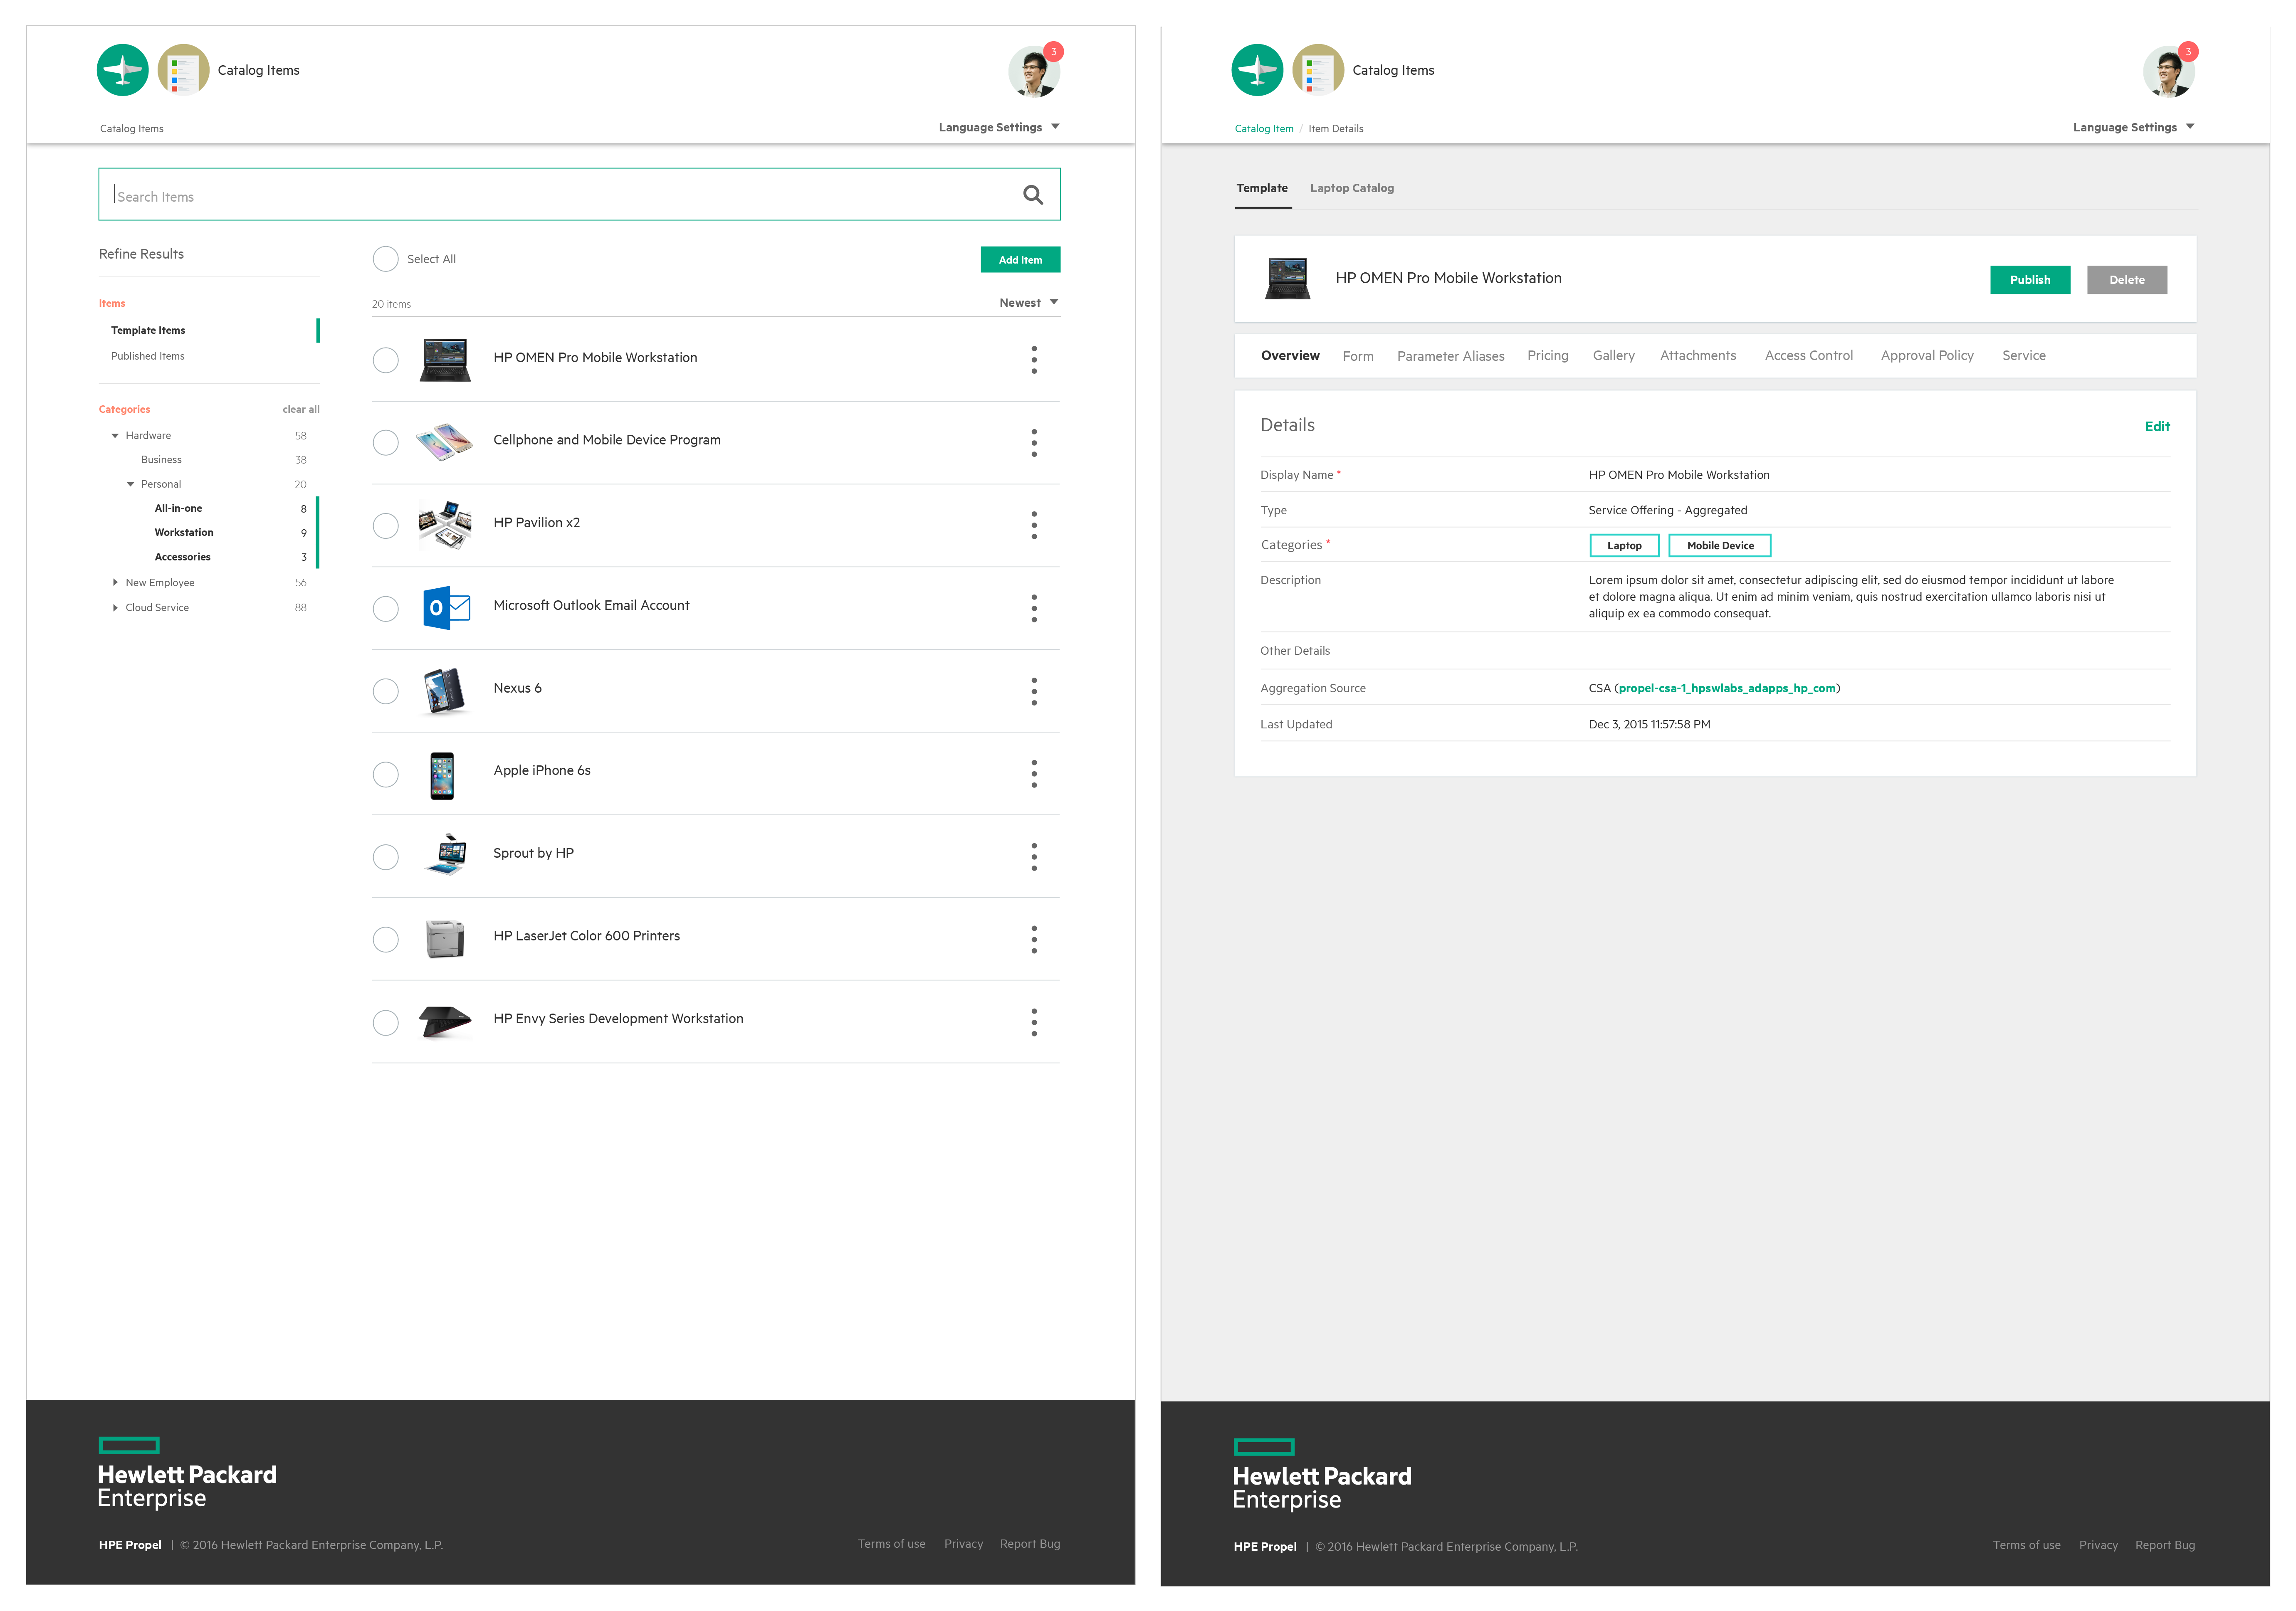The height and width of the screenshot is (1611, 2296).
Task: Expand the New Employee category
Action: tap(115, 582)
